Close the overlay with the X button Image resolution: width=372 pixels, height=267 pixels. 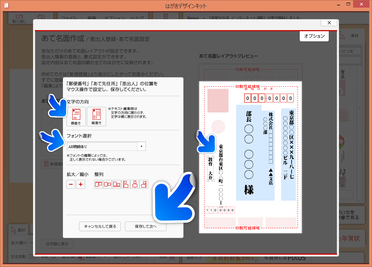coord(329,22)
